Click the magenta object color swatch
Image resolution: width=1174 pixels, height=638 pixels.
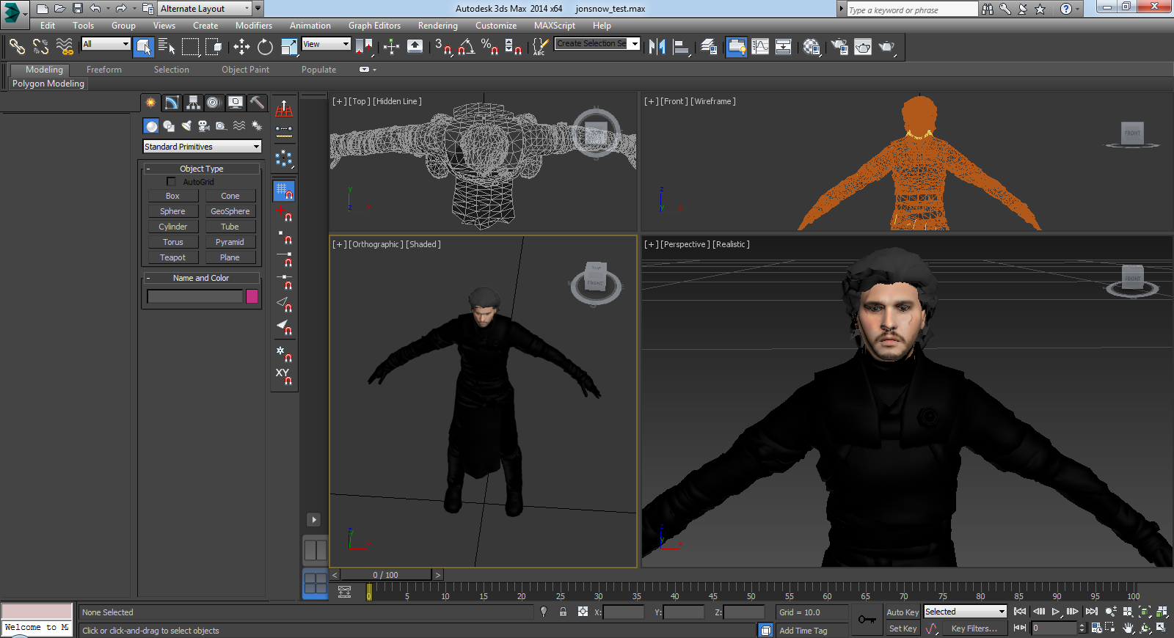[252, 296]
